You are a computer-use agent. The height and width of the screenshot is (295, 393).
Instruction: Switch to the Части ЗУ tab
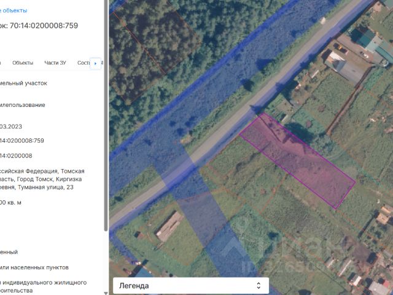pos(55,63)
